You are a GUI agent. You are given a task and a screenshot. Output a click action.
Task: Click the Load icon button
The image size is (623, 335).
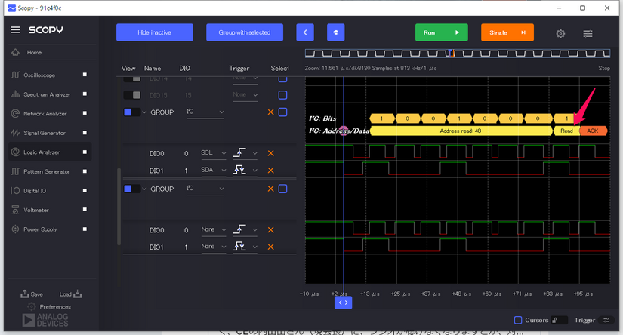(71, 294)
